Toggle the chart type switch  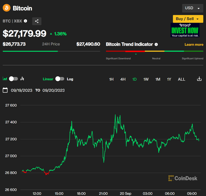point(13,79)
